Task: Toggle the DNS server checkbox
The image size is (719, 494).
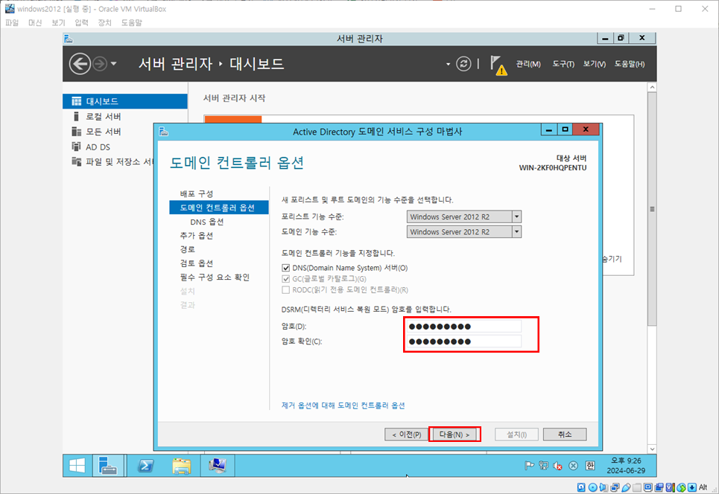Action: 285,268
